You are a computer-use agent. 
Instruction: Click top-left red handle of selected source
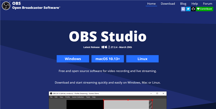pos(104,100)
